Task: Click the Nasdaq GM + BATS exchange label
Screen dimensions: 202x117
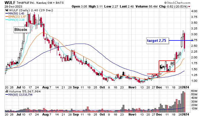Action: point(50,3)
